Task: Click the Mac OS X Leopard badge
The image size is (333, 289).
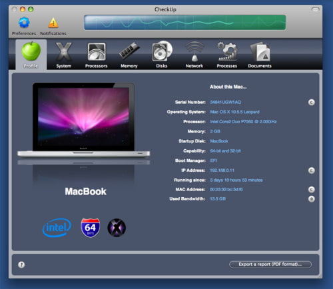Action: click(117, 228)
